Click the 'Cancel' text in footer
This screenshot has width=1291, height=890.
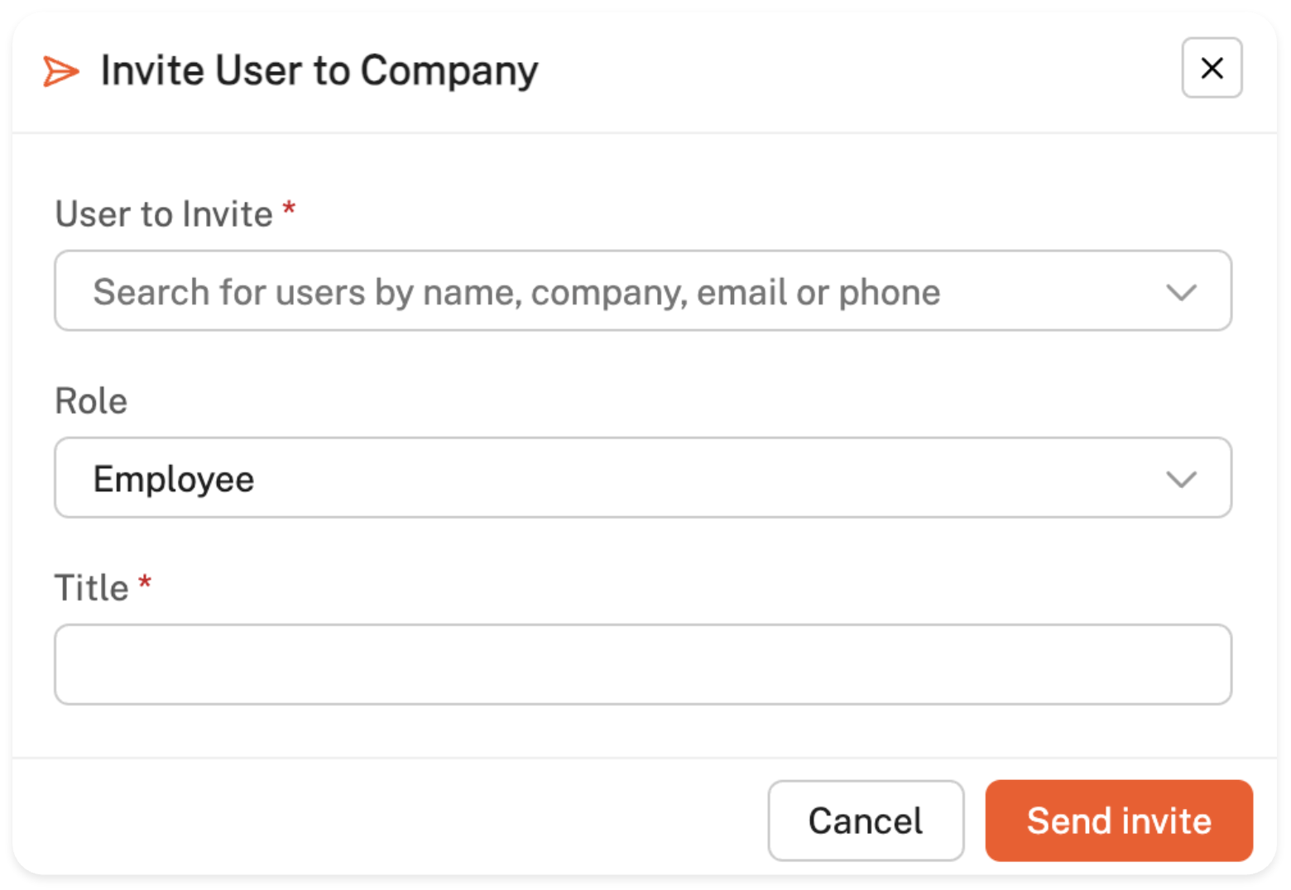pyautogui.click(x=865, y=821)
